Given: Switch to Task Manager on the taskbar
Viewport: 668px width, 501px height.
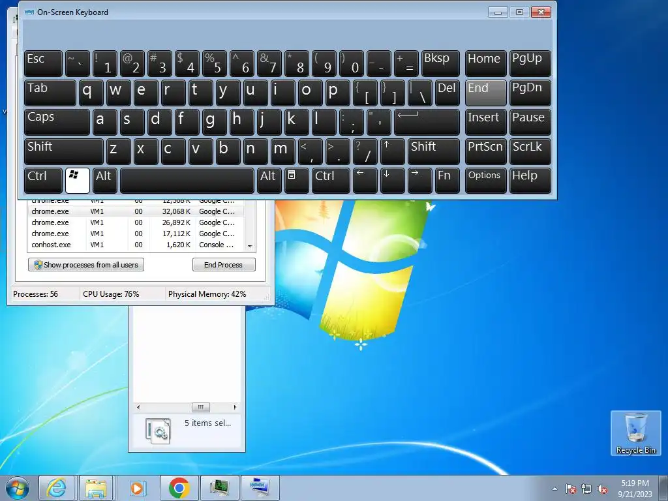Looking at the screenshot, I should coord(220,488).
